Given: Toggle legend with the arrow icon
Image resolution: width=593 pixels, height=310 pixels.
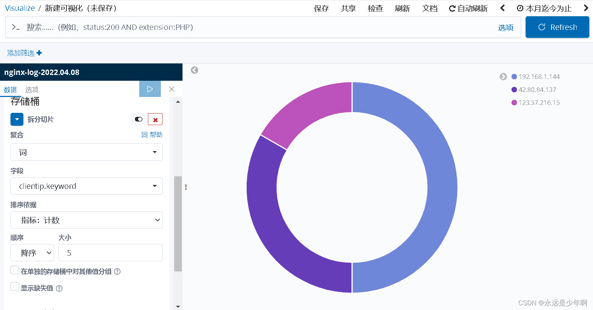Looking at the screenshot, I should pos(503,76).
